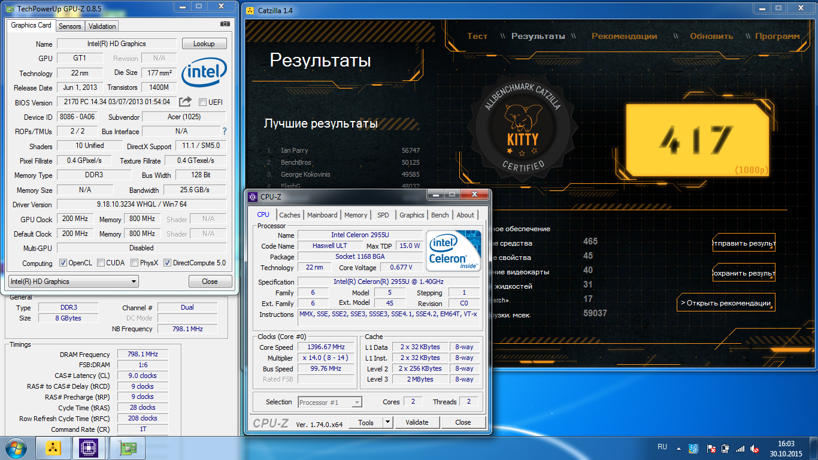818x460 pixels.
Task: Click the Tools button in CPU-Z
Action: (366, 422)
